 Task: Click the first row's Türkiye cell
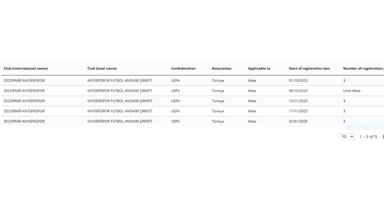pos(218,81)
